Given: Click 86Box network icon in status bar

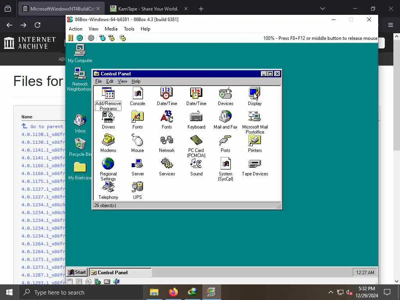Looking at the screenshot, I should (97, 281).
